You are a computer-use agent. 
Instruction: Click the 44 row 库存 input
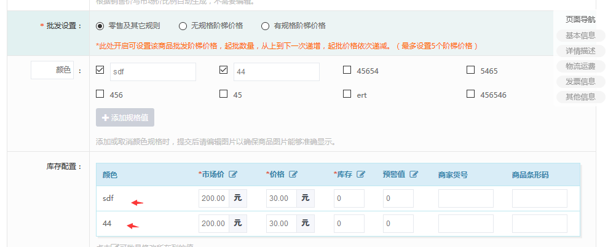pyautogui.click(x=349, y=224)
